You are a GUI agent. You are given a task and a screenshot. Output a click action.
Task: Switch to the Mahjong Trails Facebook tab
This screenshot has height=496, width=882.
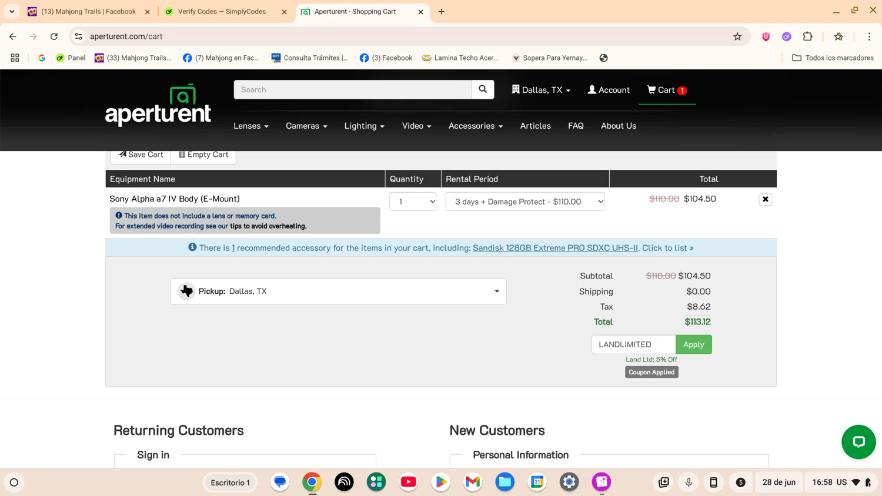click(x=88, y=12)
